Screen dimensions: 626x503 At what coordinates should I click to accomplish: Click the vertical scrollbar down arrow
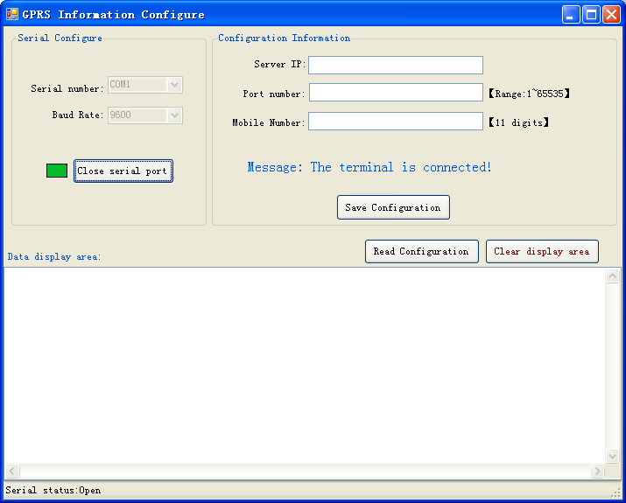613,456
